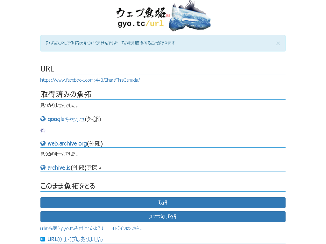Open the facebook.com ShareThisCanada URL link
The image size is (326, 244).
[x=90, y=80]
